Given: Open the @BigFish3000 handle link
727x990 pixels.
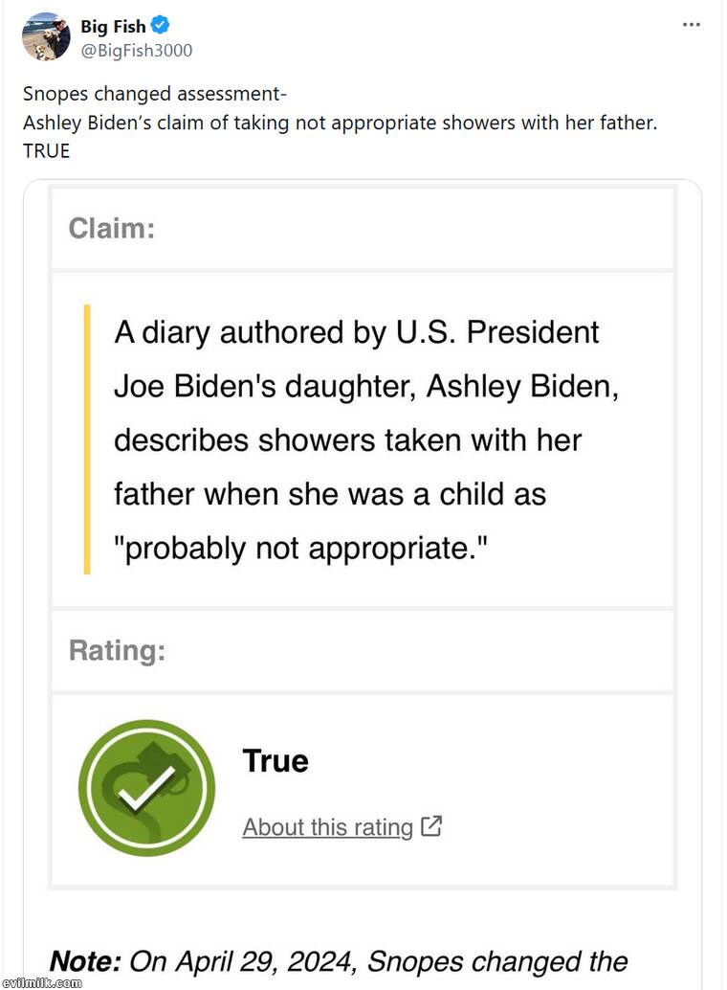Looking at the screenshot, I should tap(136, 50).
